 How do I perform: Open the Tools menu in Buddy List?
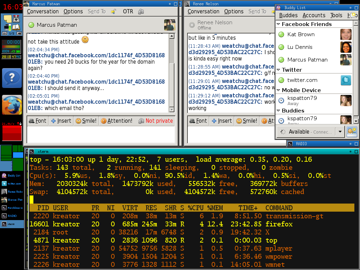point(336,15)
